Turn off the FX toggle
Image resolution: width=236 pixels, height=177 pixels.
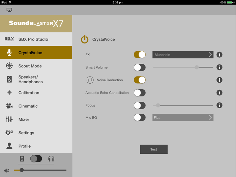click(x=140, y=55)
